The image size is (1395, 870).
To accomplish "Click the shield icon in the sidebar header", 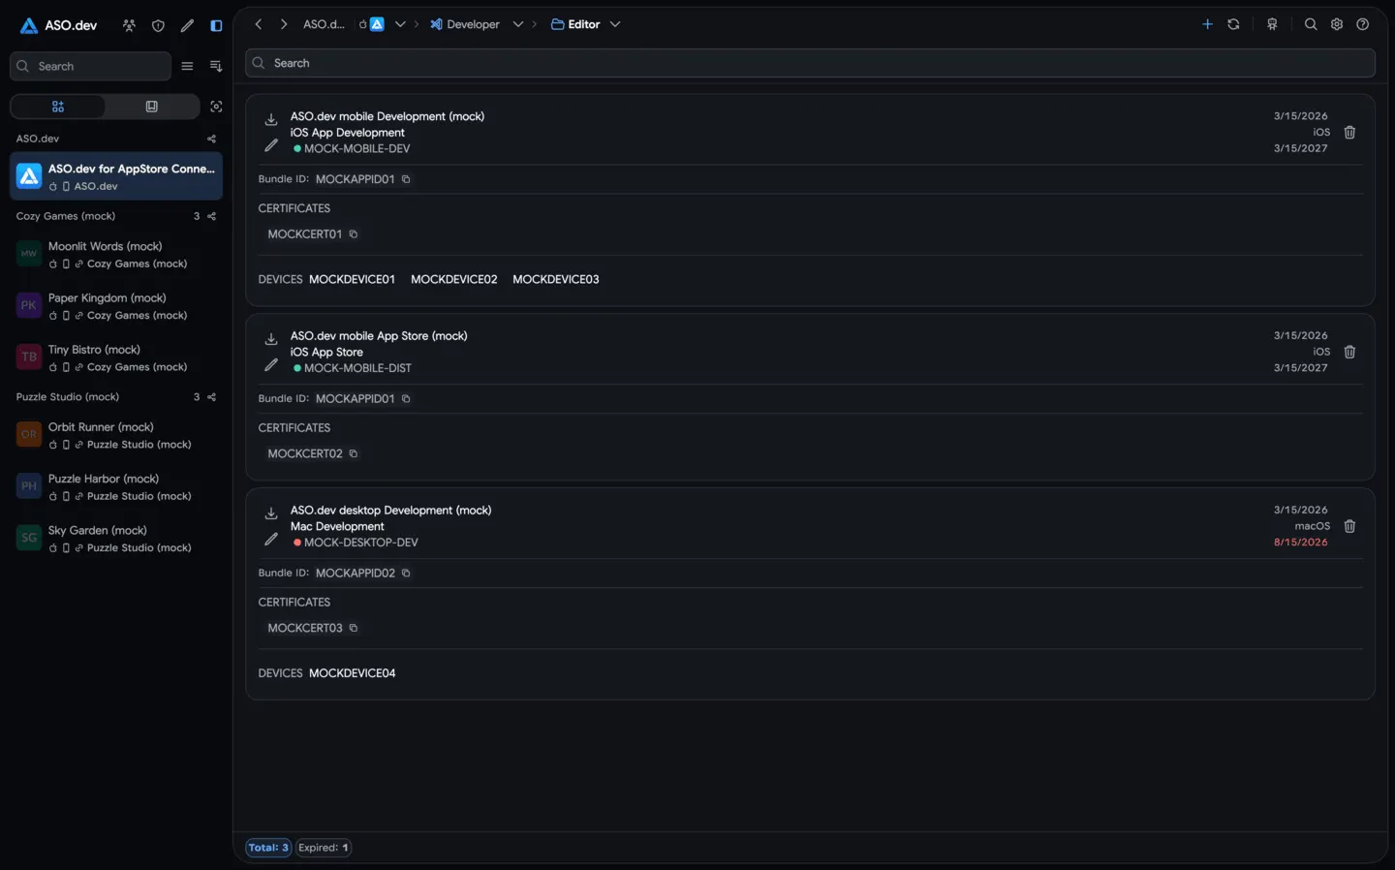I will point(158,25).
